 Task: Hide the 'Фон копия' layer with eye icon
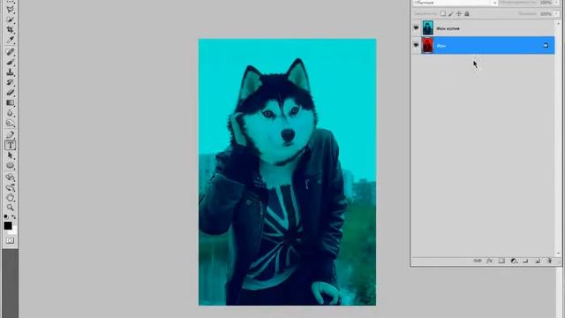click(x=416, y=27)
